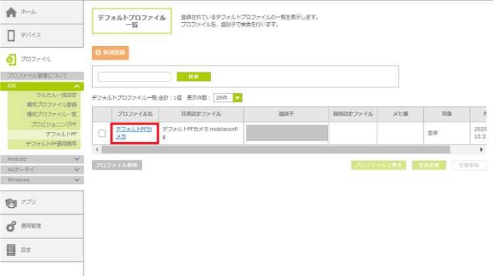This screenshot has width=493, height=276.
Task: Check the box for デフォルトPFカメラ row
Action: [102, 133]
